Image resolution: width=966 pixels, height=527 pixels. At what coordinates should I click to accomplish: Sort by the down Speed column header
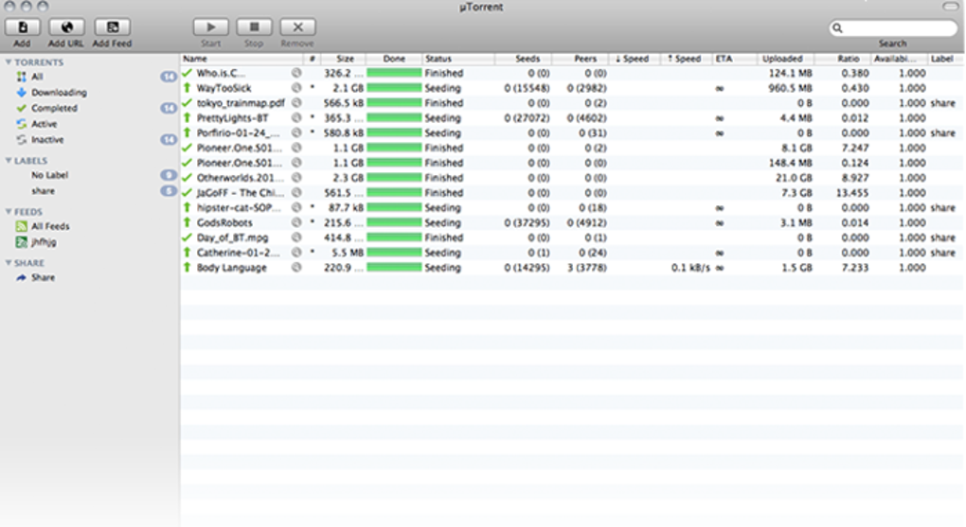[635, 59]
